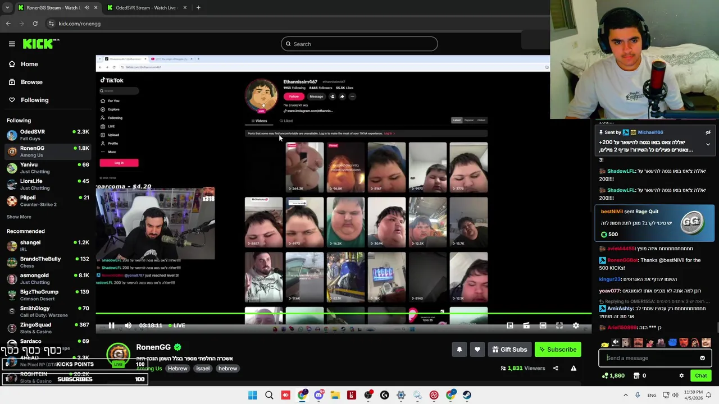719x404 pixels.
Task: Open chat settings gear
Action: click(681, 376)
